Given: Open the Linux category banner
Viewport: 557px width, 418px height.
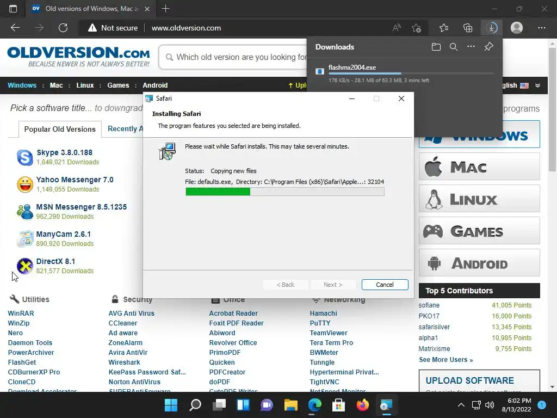Looking at the screenshot, I should [479, 199].
